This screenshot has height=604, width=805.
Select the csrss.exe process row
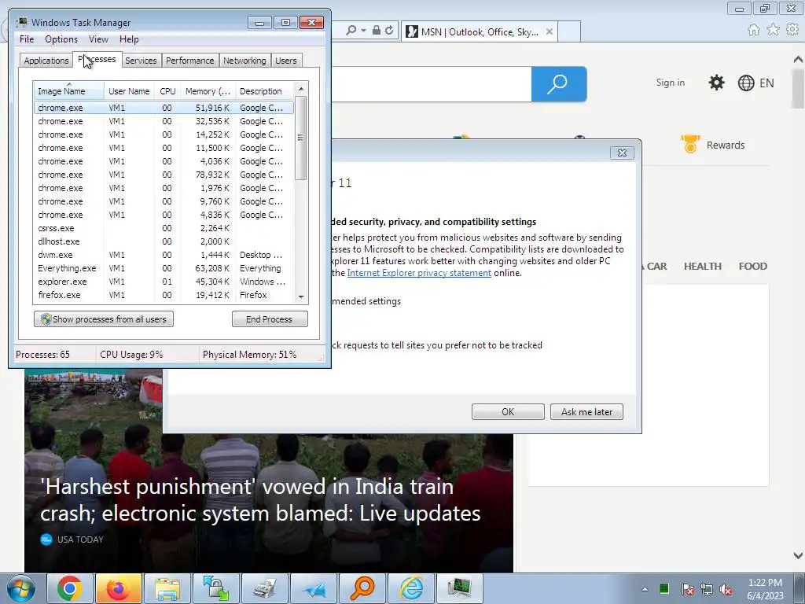pyautogui.click(x=164, y=228)
